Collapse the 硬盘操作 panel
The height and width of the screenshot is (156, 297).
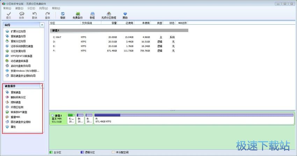[42, 86]
